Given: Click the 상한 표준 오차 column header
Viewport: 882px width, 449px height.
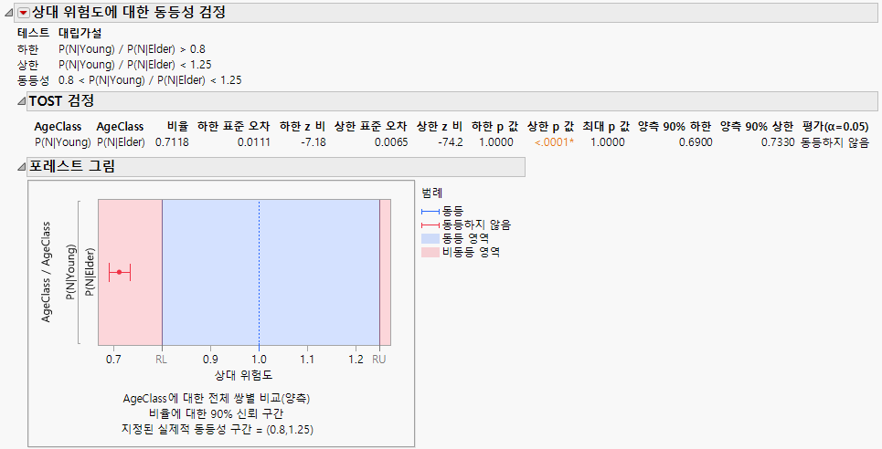Looking at the screenshot, I should 371,127.
